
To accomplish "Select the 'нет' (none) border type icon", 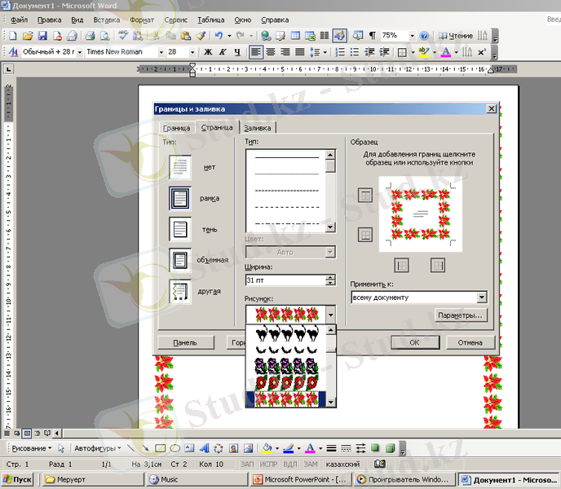I will click(179, 168).
